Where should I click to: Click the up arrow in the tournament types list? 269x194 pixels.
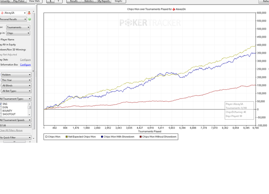[29, 104]
